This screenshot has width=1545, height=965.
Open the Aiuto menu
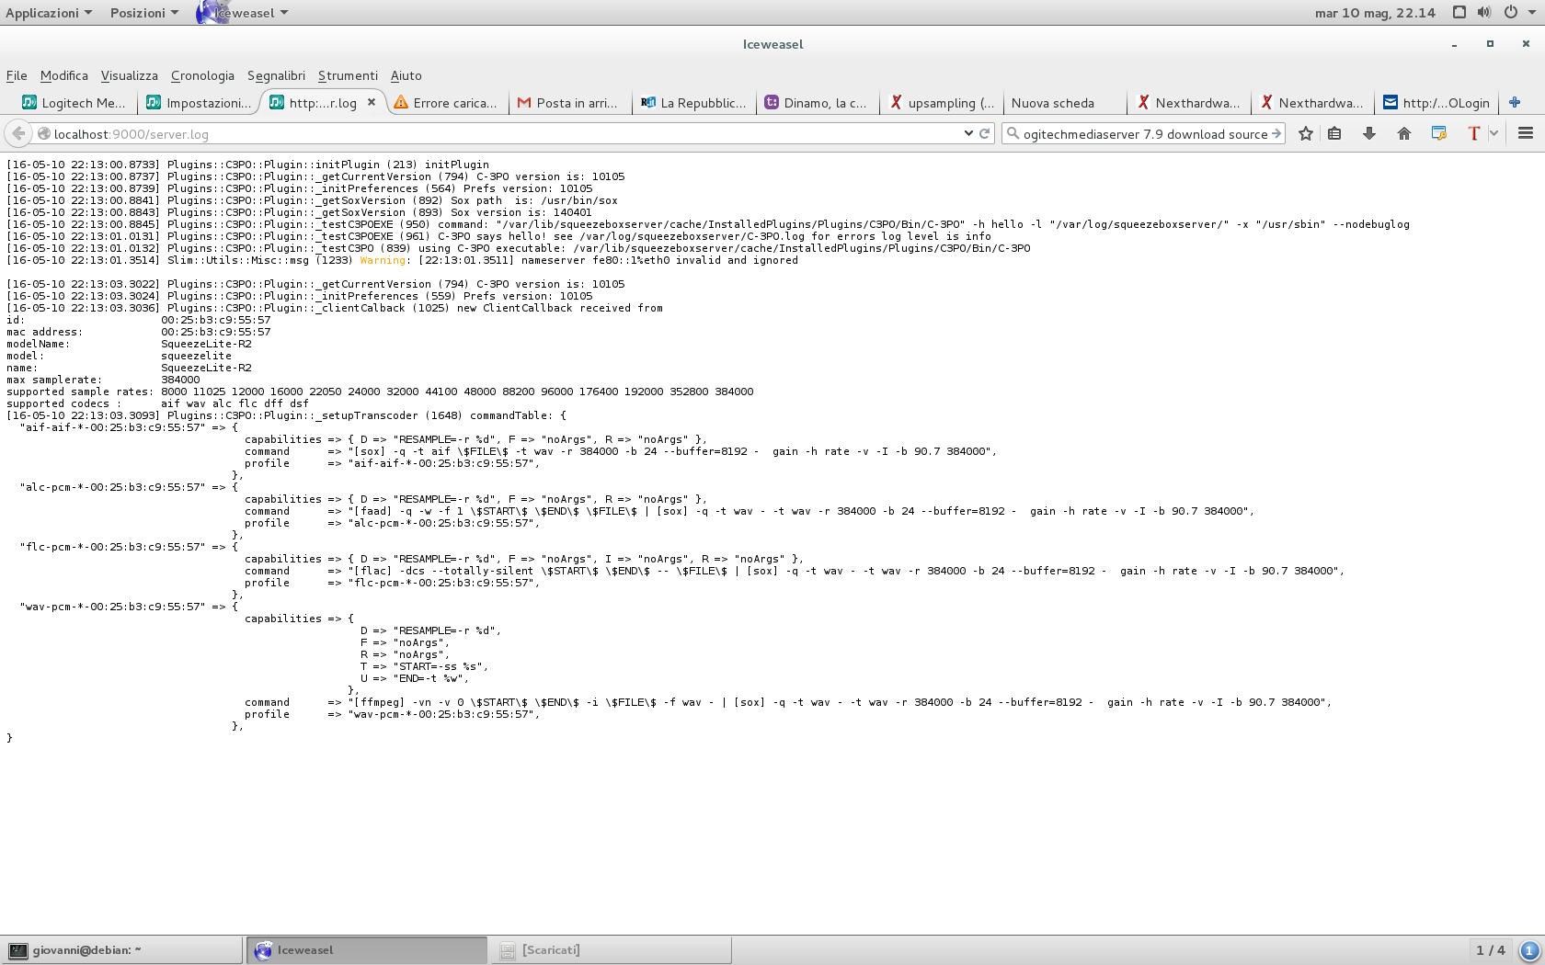406,75
